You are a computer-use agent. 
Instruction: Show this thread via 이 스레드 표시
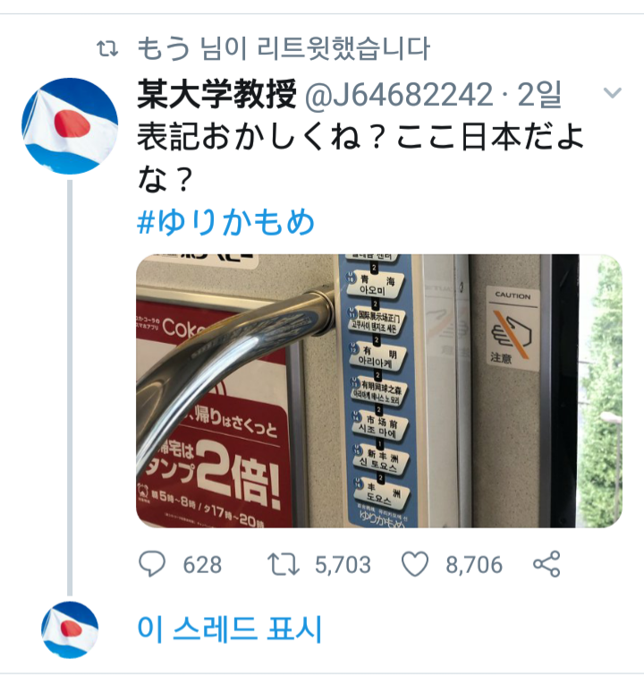[x=230, y=629]
